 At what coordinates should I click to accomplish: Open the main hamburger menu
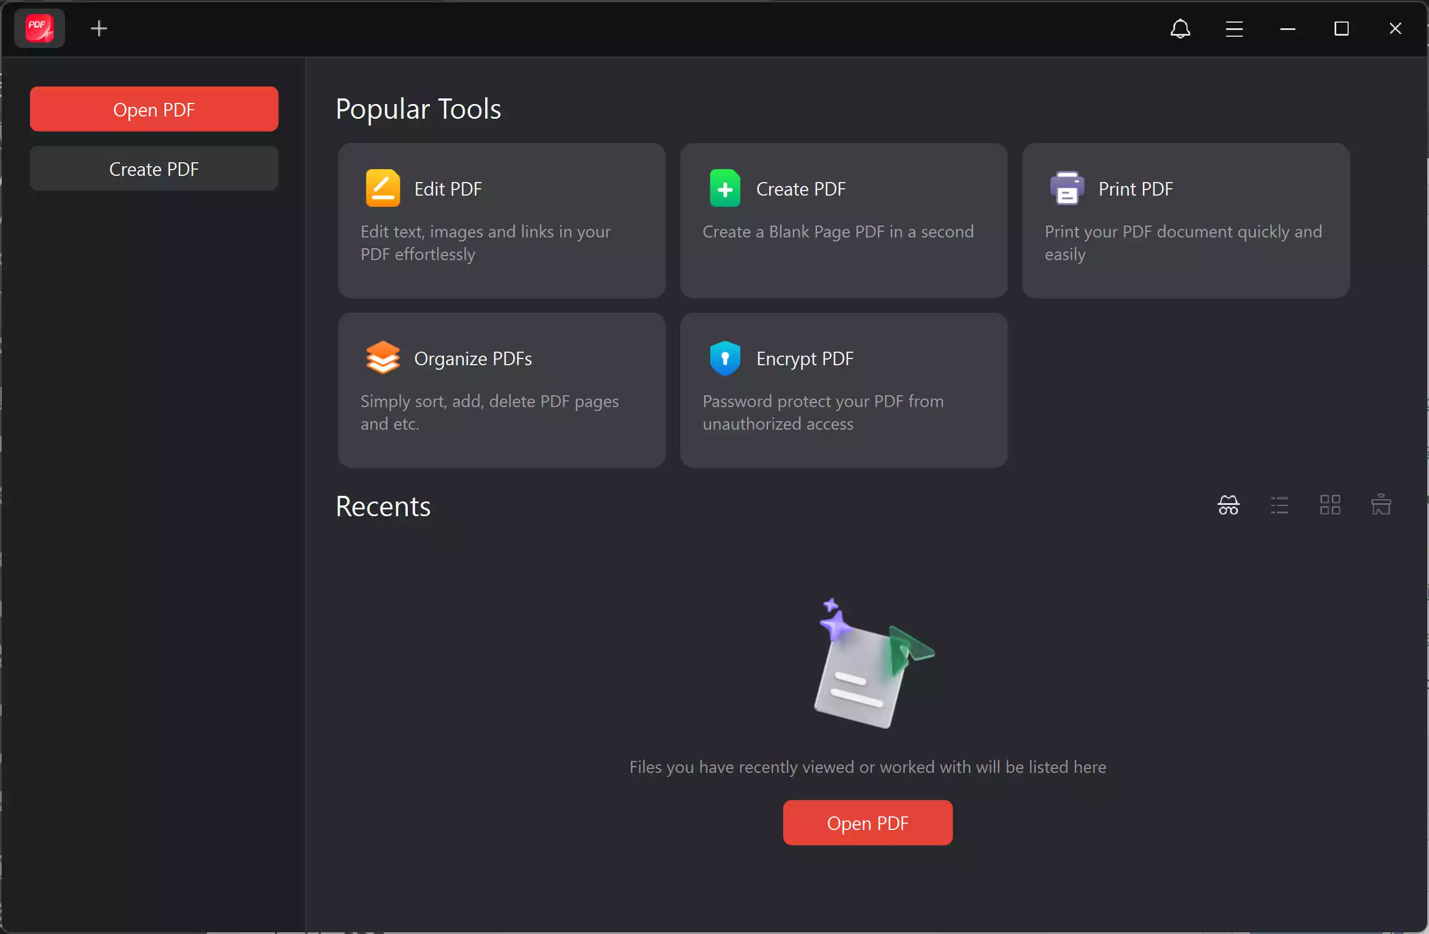pyautogui.click(x=1234, y=28)
